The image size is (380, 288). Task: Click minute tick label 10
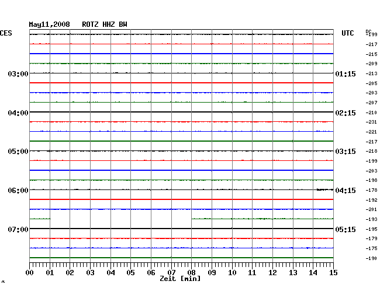click(x=232, y=273)
